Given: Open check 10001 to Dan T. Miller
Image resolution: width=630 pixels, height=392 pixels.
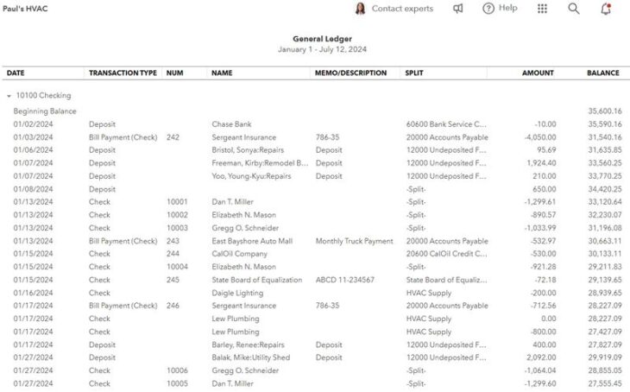Looking at the screenshot, I should pyautogui.click(x=177, y=202).
